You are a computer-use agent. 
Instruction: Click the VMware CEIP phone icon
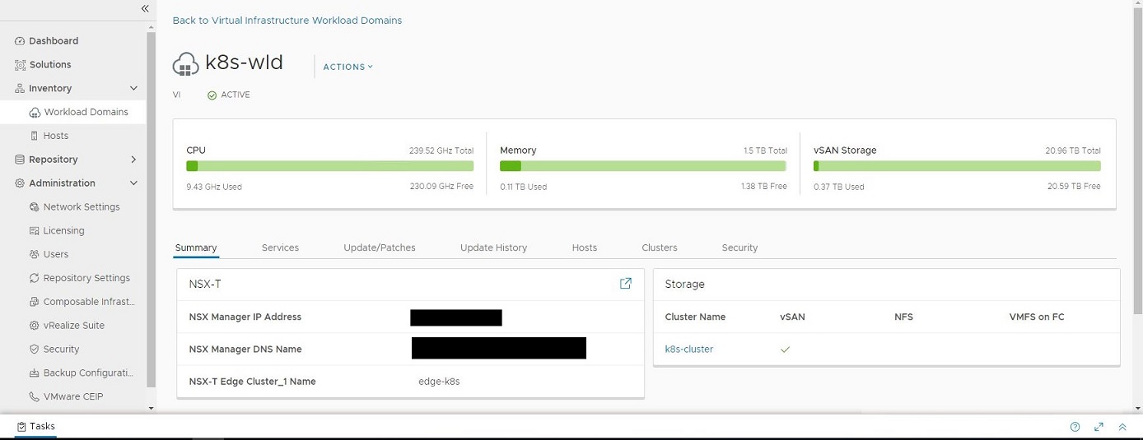(35, 396)
